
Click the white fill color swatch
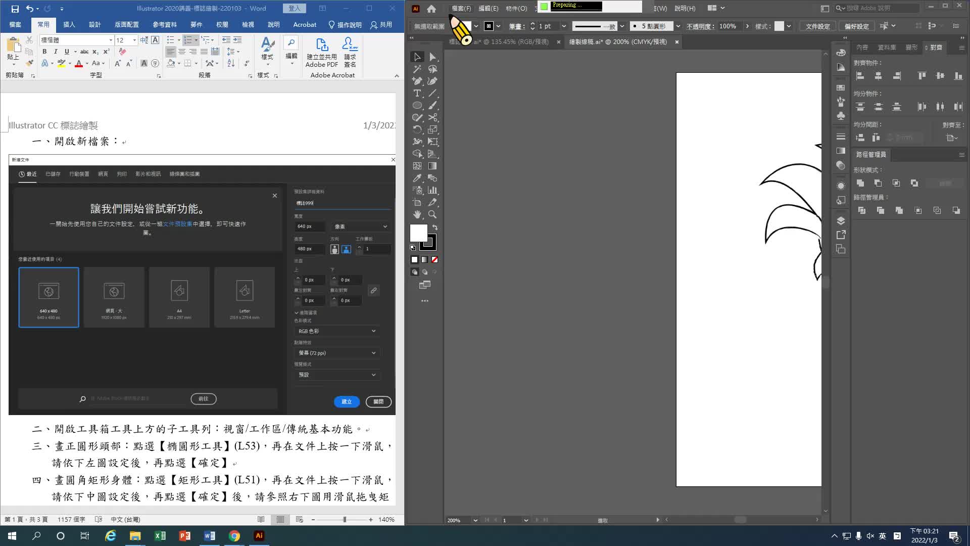click(418, 233)
